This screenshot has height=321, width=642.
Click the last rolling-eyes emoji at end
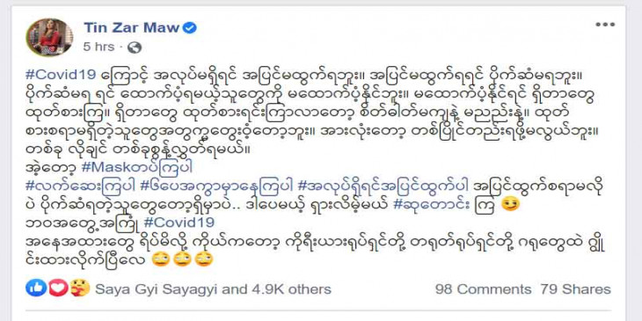[x=202, y=260]
